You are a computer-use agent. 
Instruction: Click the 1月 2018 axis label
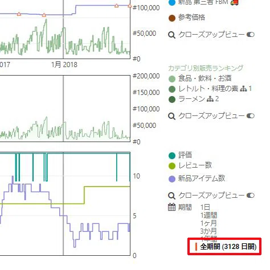(x=64, y=65)
